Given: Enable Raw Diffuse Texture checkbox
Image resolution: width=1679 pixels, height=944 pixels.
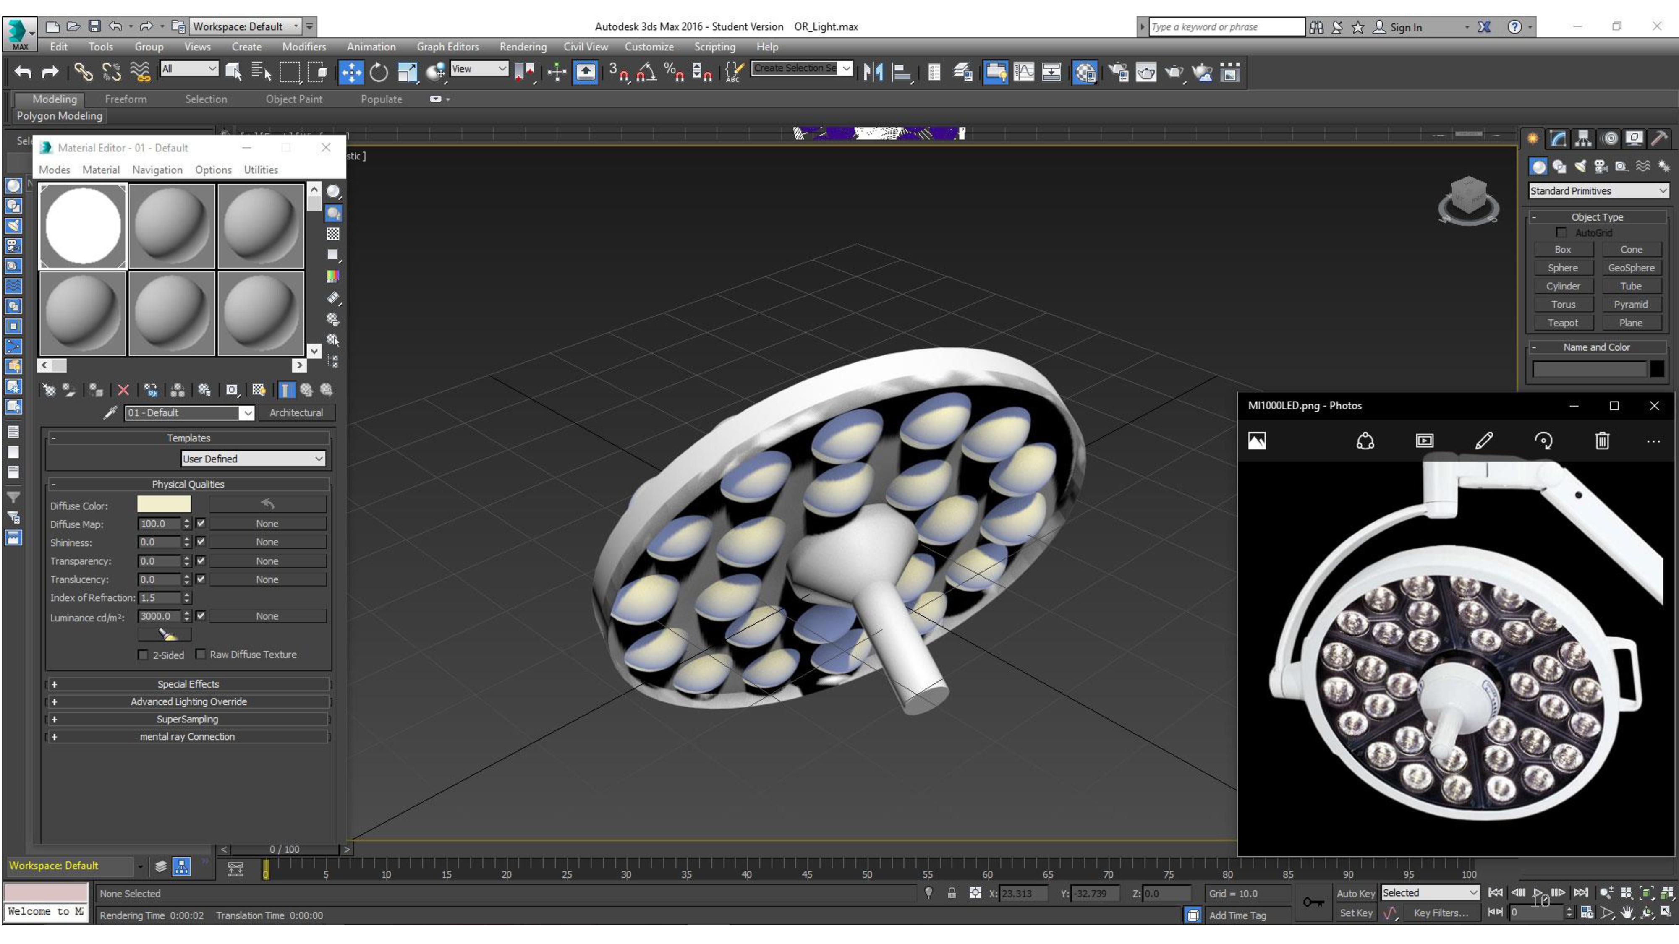Looking at the screenshot, I should click(x=201, y=654).
